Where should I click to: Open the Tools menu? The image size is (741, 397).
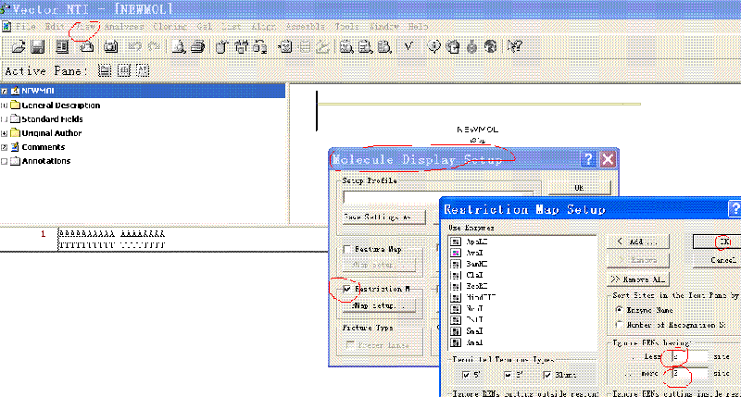click(347, 27)
